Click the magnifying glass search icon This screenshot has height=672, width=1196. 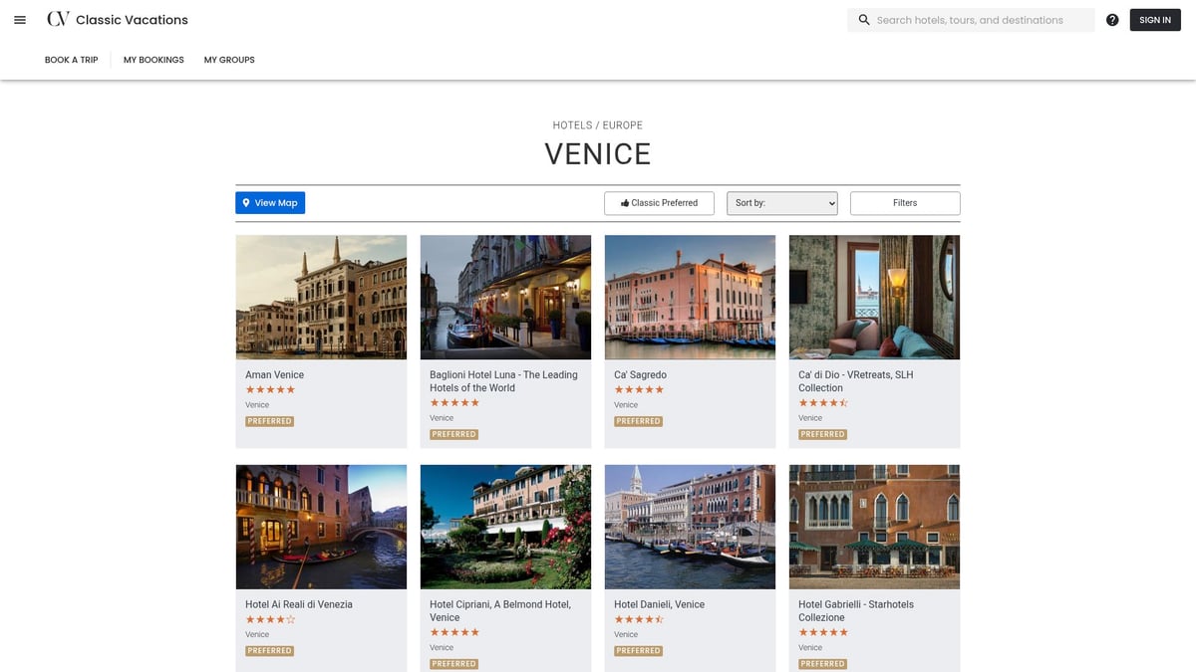tap(863, 19)
